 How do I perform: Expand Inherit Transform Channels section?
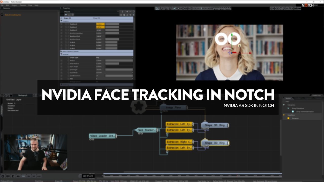click(x=61, y=51)
